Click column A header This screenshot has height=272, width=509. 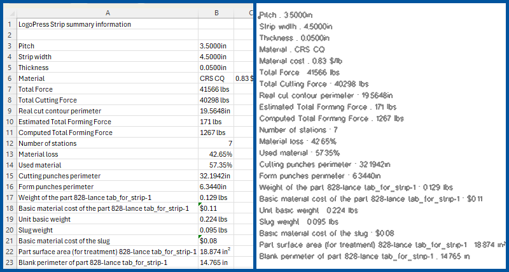pyautogui.click(x=108, y=13)
